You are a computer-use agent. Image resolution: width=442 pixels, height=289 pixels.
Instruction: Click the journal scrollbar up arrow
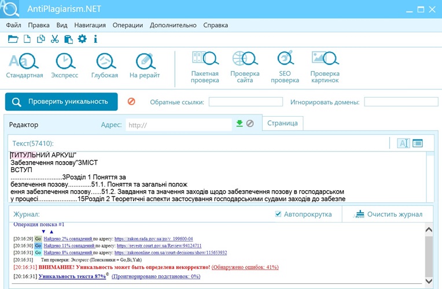click(429, 229)
